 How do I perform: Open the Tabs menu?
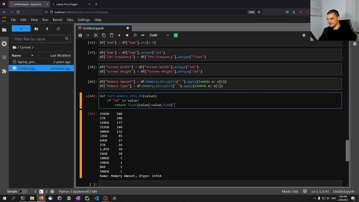tap(70, 20)
